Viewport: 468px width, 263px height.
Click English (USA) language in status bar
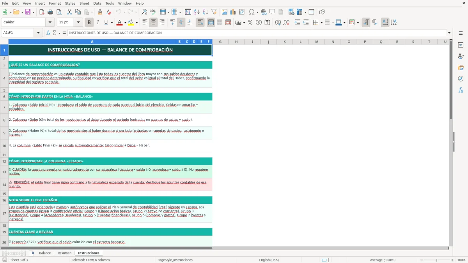[x=269, y=260]
